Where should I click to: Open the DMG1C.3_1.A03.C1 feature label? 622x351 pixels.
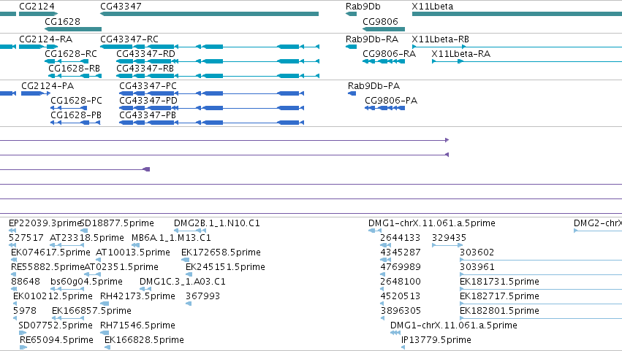(x=183, y=282)
